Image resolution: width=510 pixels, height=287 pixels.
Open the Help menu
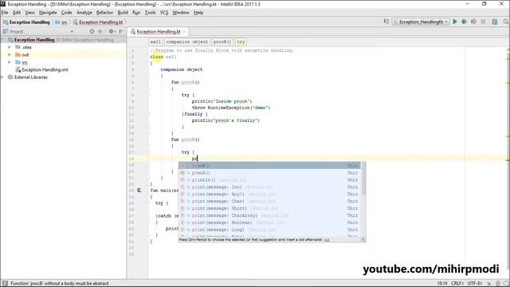click(x=198, y=13)
